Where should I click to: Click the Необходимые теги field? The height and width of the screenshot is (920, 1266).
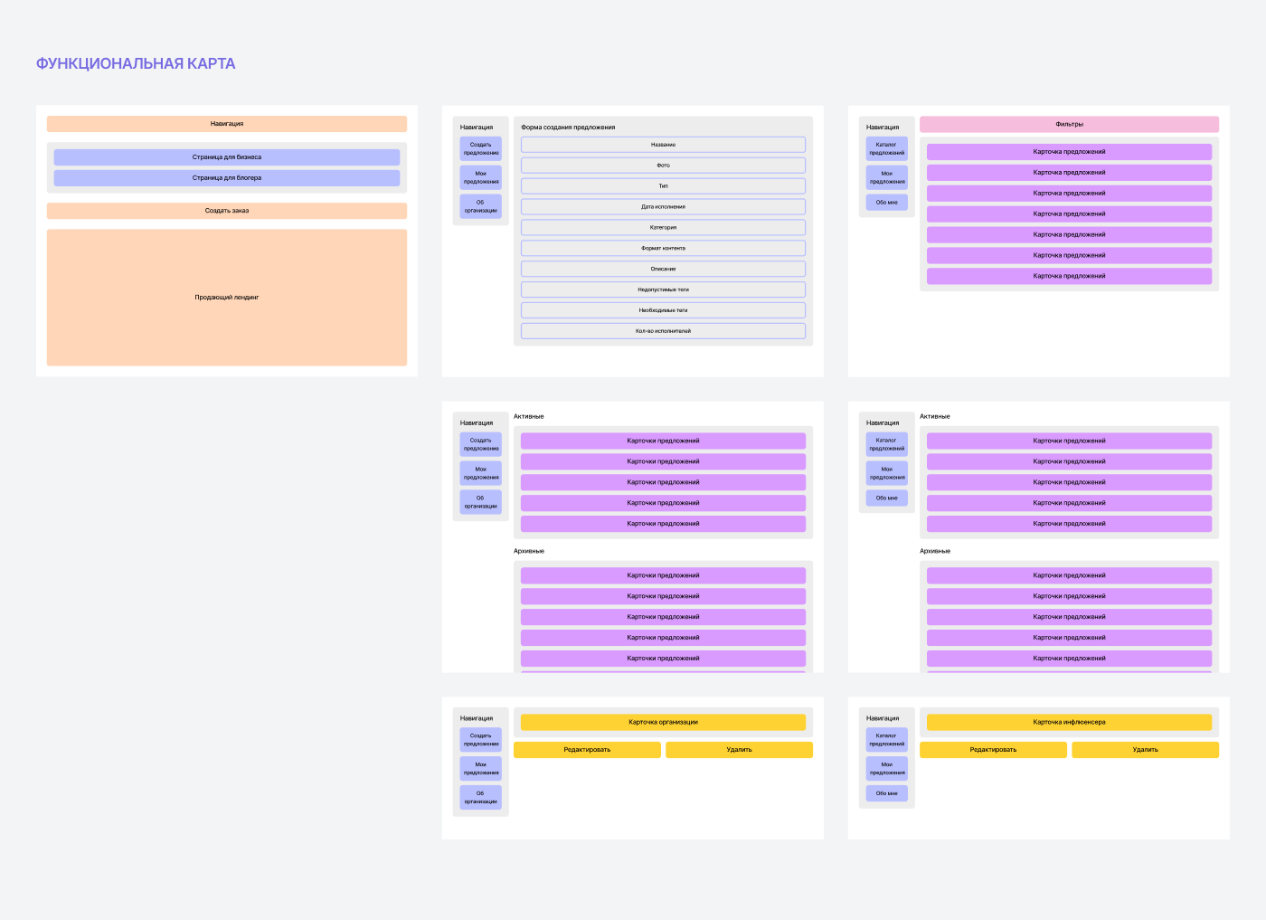tap(663, 310)
